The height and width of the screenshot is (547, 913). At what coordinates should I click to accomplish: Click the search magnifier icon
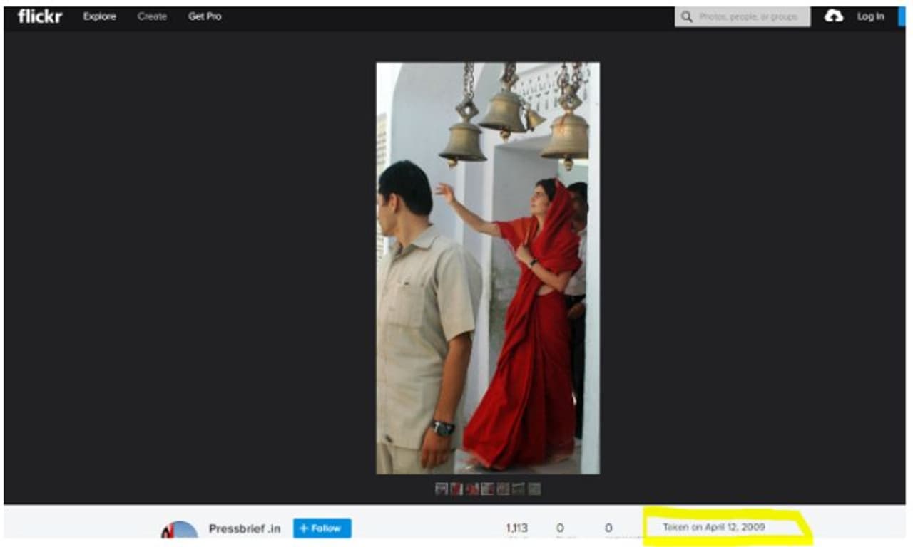pyautogui.click(x=687, y=17)
